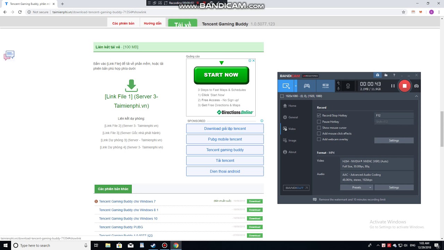The height and width of the screenshot is (250, 444).
Task: Open Format section Settings button
Action: tap(394, 187)
